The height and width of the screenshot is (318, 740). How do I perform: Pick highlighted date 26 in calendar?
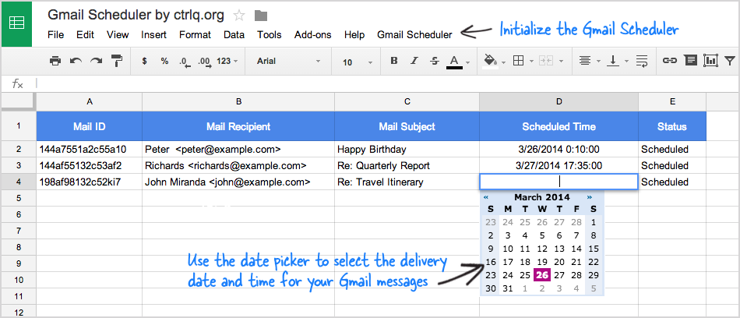tap(542, 275)
